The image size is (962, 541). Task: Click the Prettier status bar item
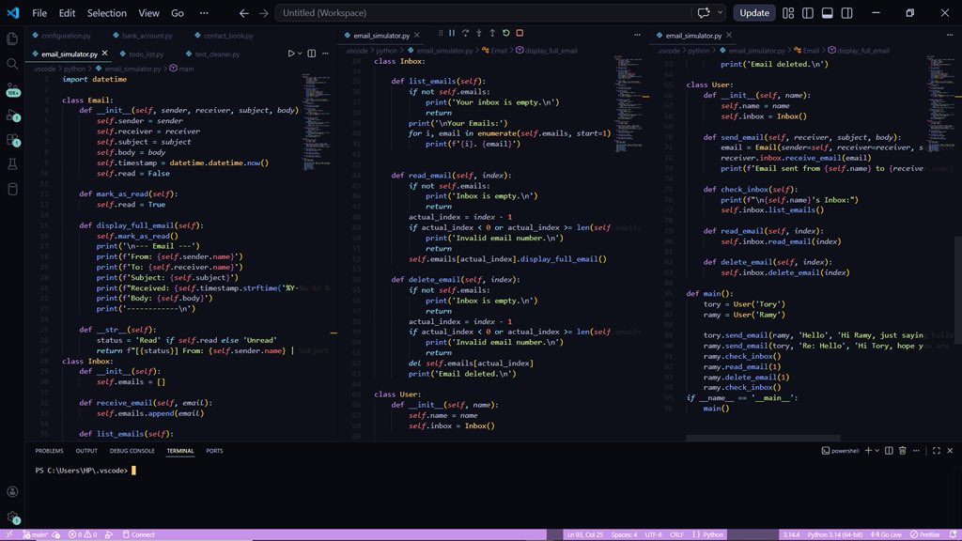(925, 534)
